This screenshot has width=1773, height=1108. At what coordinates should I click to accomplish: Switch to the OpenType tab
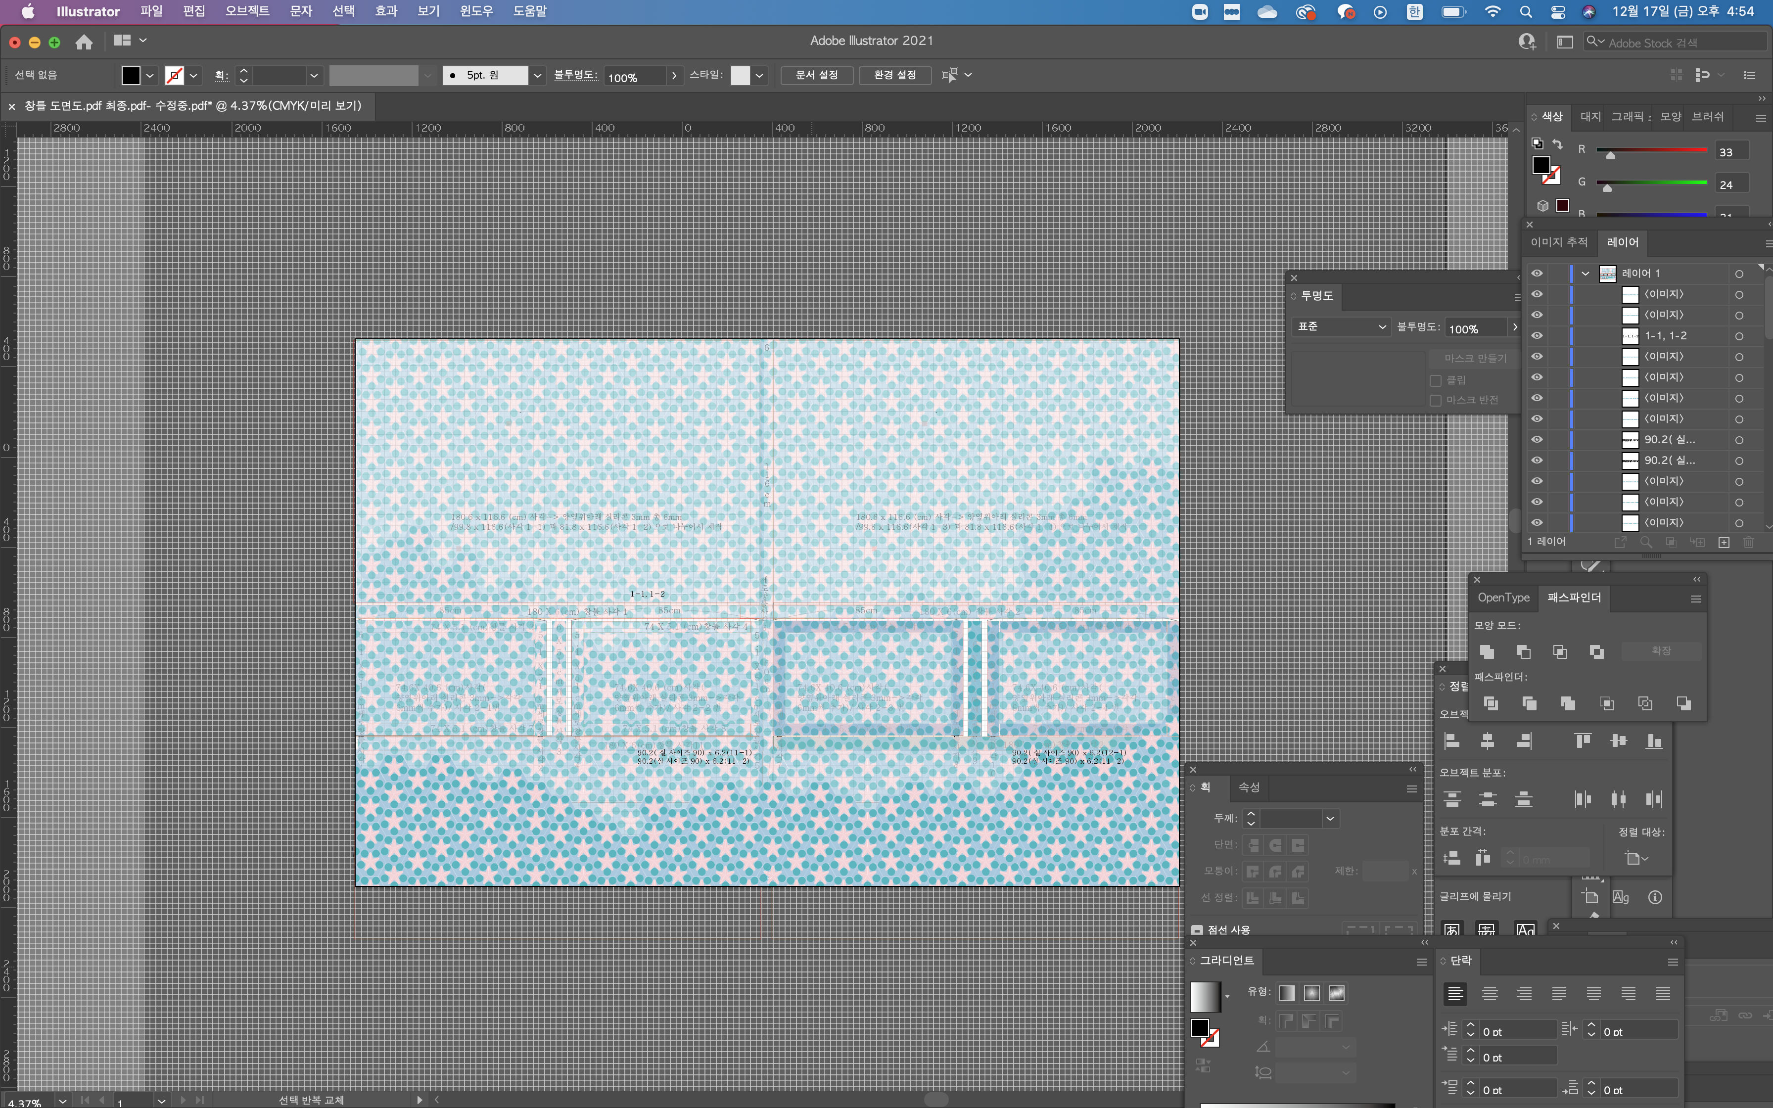pos(1503,598)
